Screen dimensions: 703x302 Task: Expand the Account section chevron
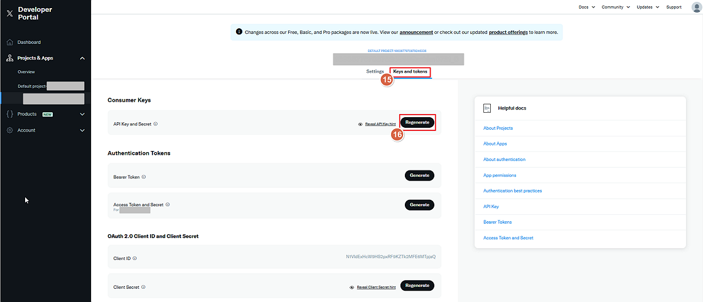click(82, 130)
